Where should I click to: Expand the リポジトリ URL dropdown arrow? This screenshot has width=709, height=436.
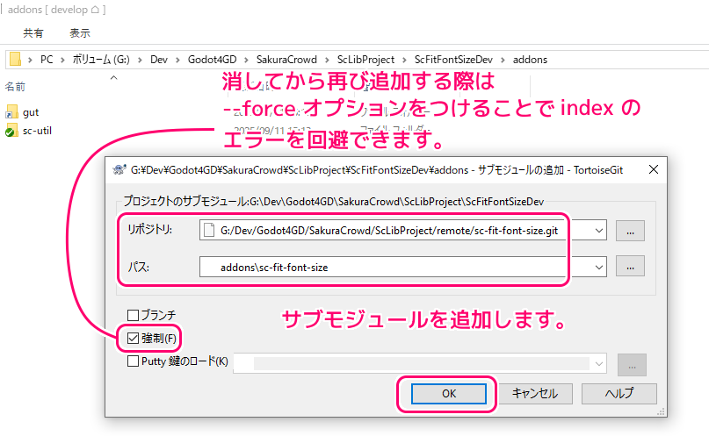pyautogui.click(x=599, y=231)
